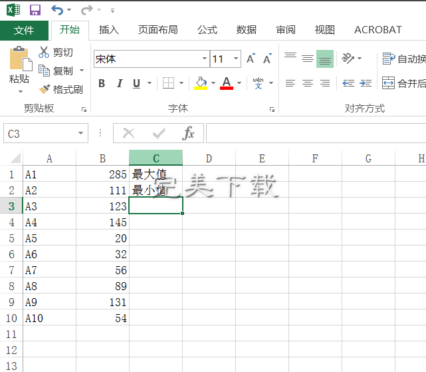Toggle Bold formatting
This screenshot has width=426, height=372.
click(x=102, y=83)
